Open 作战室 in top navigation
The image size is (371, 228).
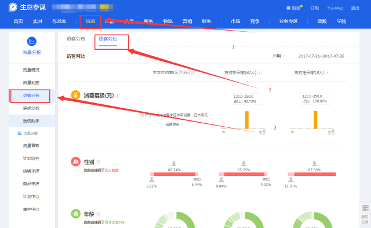tap(59, 21)
